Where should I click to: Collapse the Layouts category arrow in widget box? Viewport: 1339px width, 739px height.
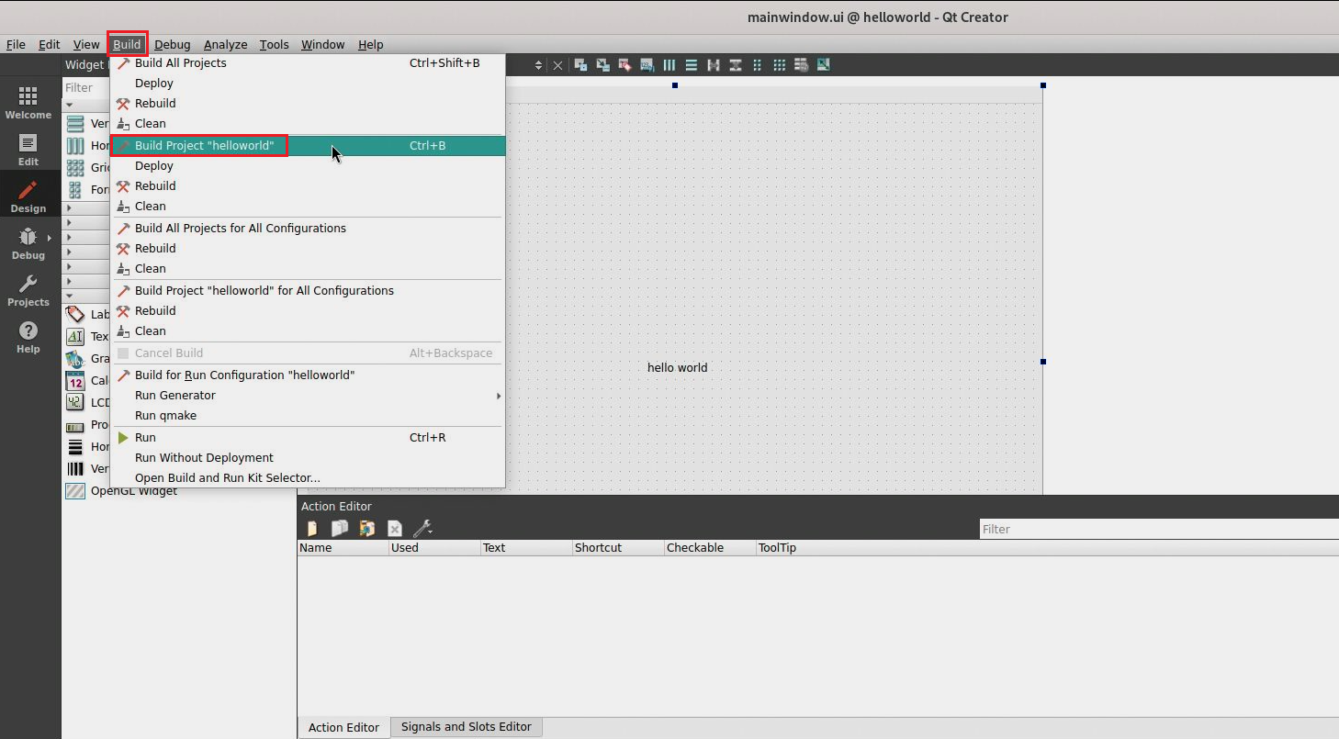point(70,105)
